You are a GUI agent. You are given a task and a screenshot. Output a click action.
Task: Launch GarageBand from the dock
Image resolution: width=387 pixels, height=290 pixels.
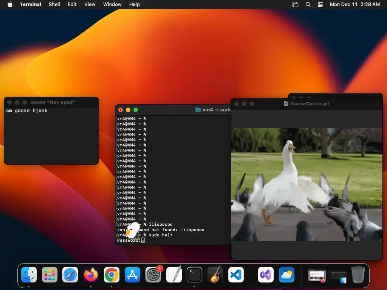(215, 275)
